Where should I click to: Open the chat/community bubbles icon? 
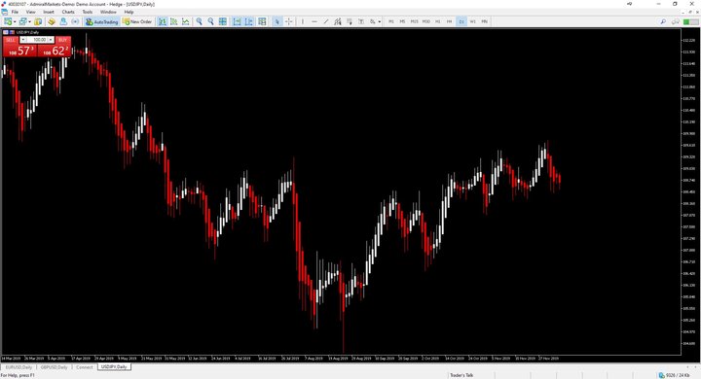pos(675,21)
